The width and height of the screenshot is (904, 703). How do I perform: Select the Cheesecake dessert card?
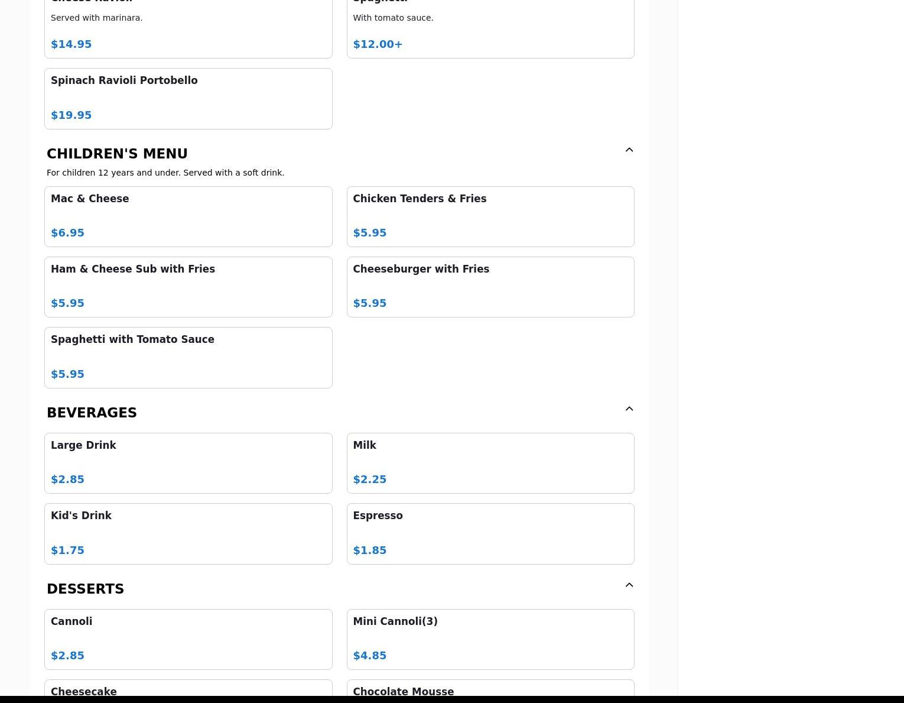tap(188, 688)
